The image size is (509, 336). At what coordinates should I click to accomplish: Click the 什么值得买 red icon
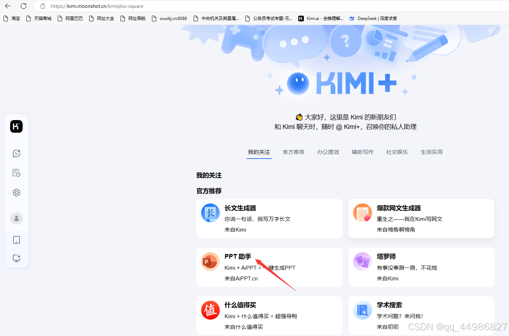pyautogui.click(x=210, y=310)
